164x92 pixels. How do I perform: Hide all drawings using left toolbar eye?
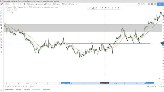pos(1,48)
